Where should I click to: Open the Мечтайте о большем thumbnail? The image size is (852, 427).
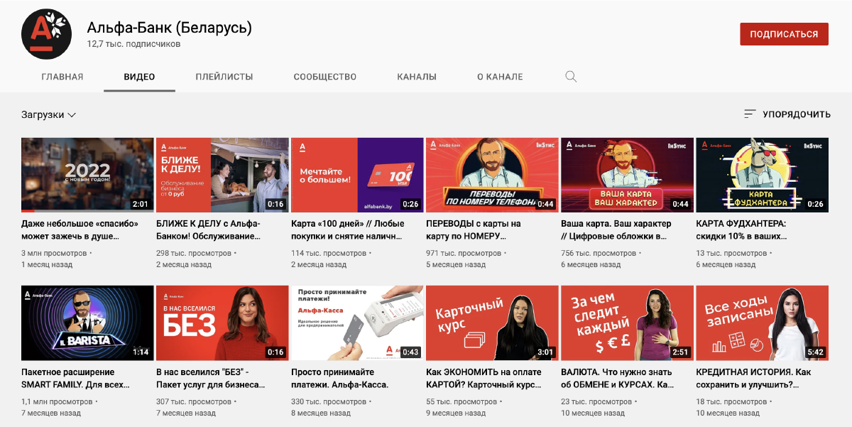[357, 175]
